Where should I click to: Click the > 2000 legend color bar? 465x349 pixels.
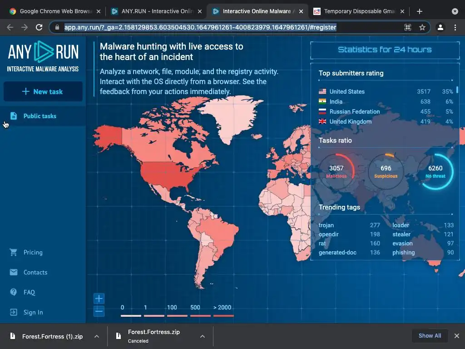coord(223,316)
